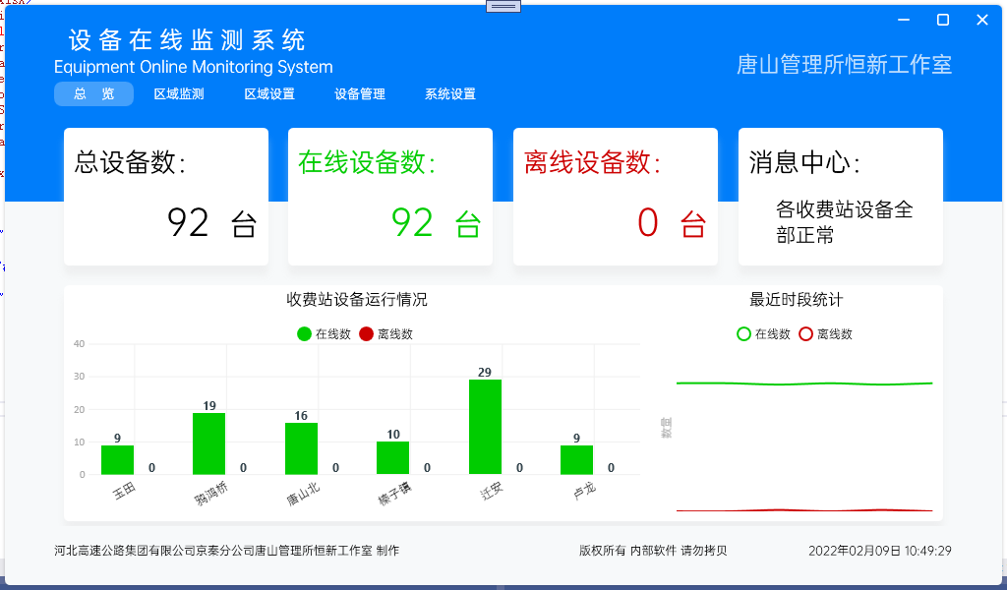Open the 消息中心 message card

841,197
